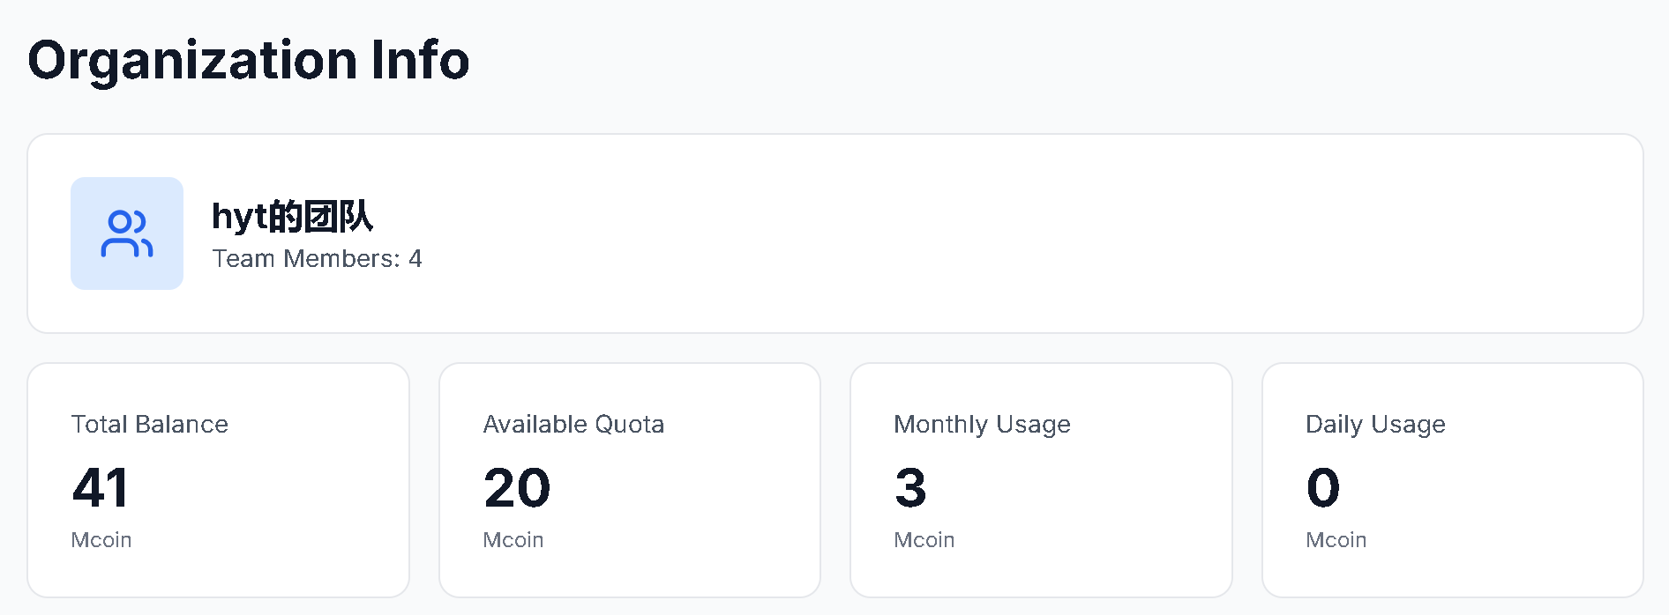Screen dimensions: 1669x615
Task: Select the 41 balance value
Action: point(101,488)
